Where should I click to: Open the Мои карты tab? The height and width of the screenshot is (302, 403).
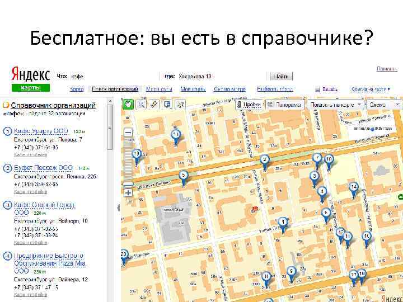(193, 89)
